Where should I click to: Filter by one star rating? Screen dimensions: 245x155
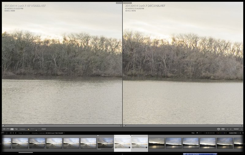pyautogui.click(x=206, y=133)
